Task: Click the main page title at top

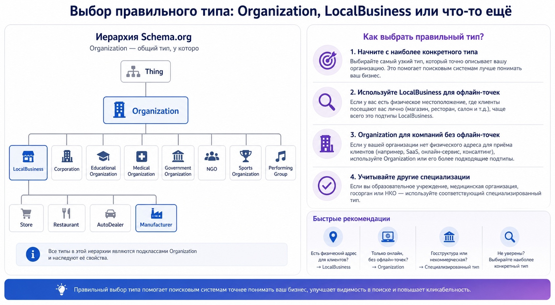Action: pos(290,11)
